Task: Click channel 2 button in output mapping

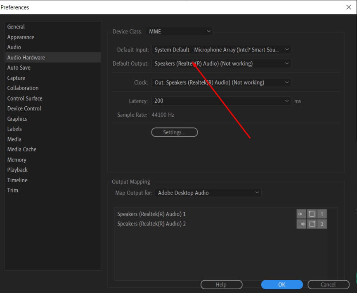Action: click(322, 224)
